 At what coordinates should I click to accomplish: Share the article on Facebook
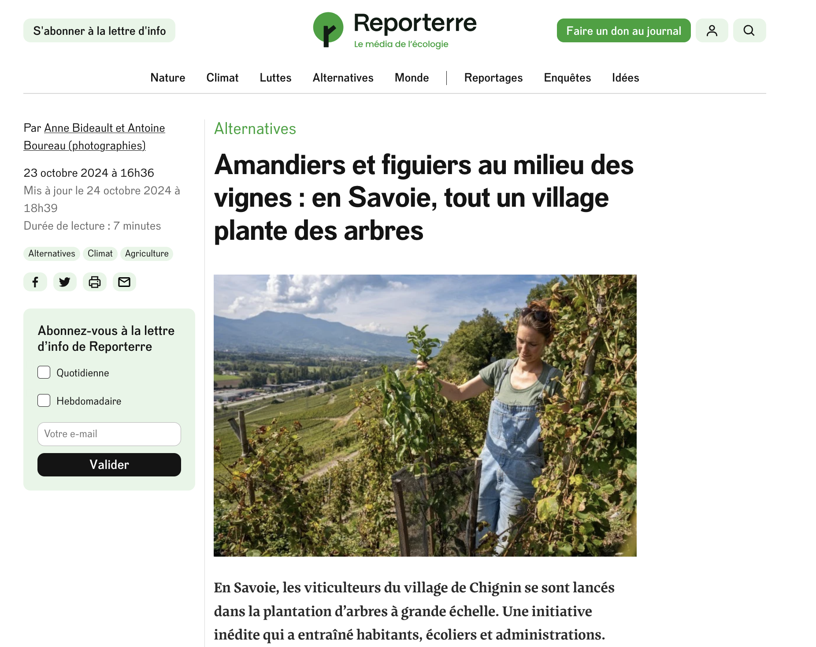pos(35,282)
